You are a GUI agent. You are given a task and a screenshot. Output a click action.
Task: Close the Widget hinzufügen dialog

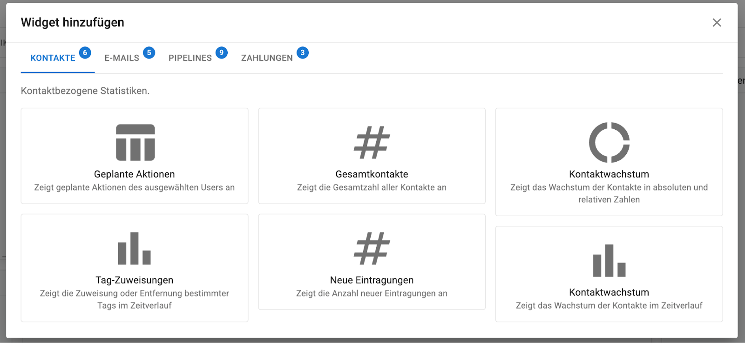click(x=717, y=23)
